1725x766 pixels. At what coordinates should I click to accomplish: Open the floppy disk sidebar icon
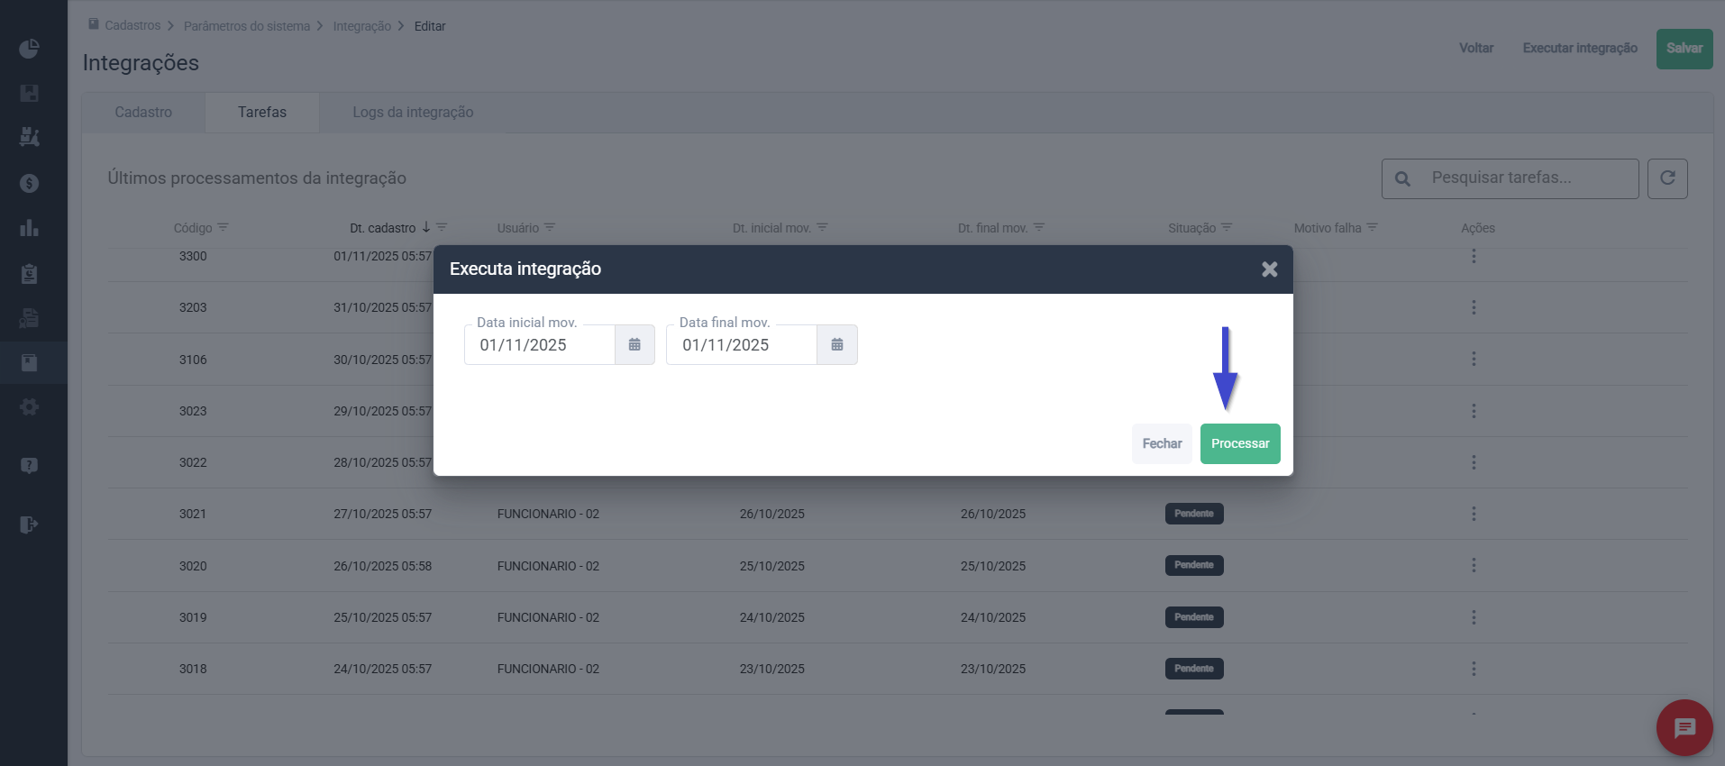point(29,93)
